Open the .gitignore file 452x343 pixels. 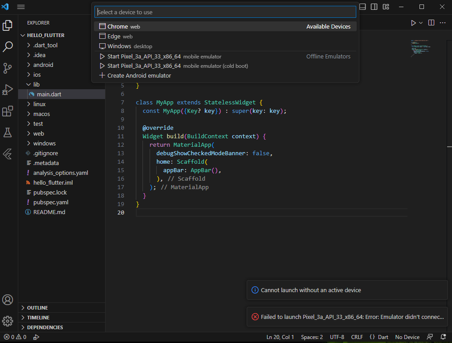[62, 153]
